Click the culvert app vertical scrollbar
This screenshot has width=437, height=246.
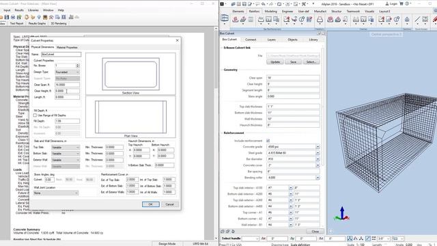(x=216, y=133)
